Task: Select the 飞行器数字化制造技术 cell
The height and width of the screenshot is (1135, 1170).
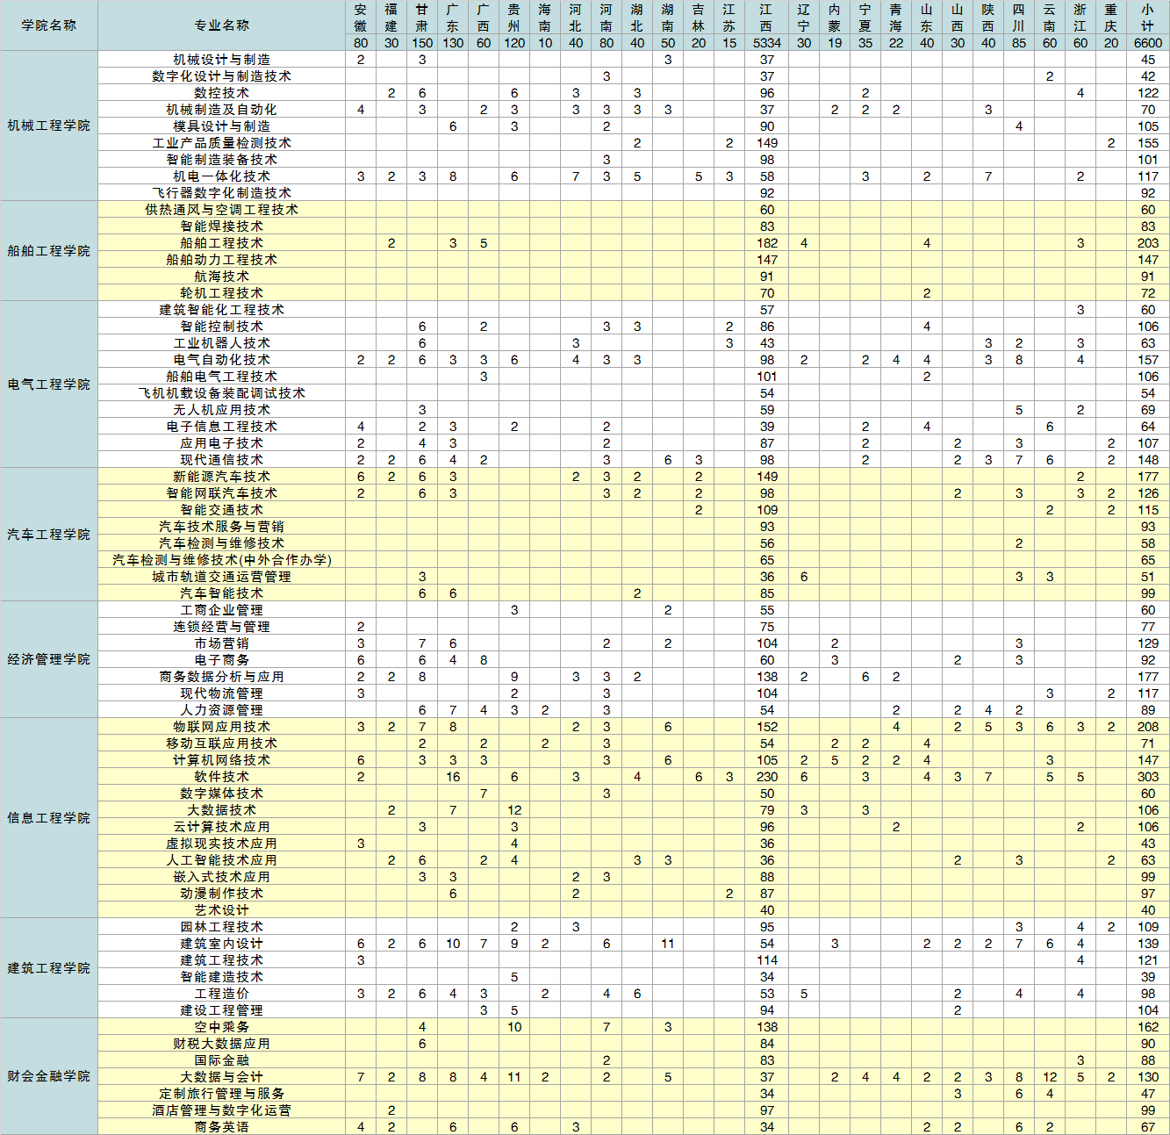Action: coord(222,193)
